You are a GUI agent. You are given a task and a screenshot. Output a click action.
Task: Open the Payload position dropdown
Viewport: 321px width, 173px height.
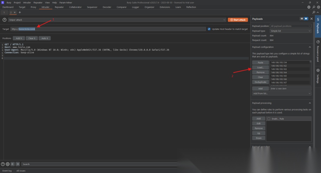click(290, 26)
